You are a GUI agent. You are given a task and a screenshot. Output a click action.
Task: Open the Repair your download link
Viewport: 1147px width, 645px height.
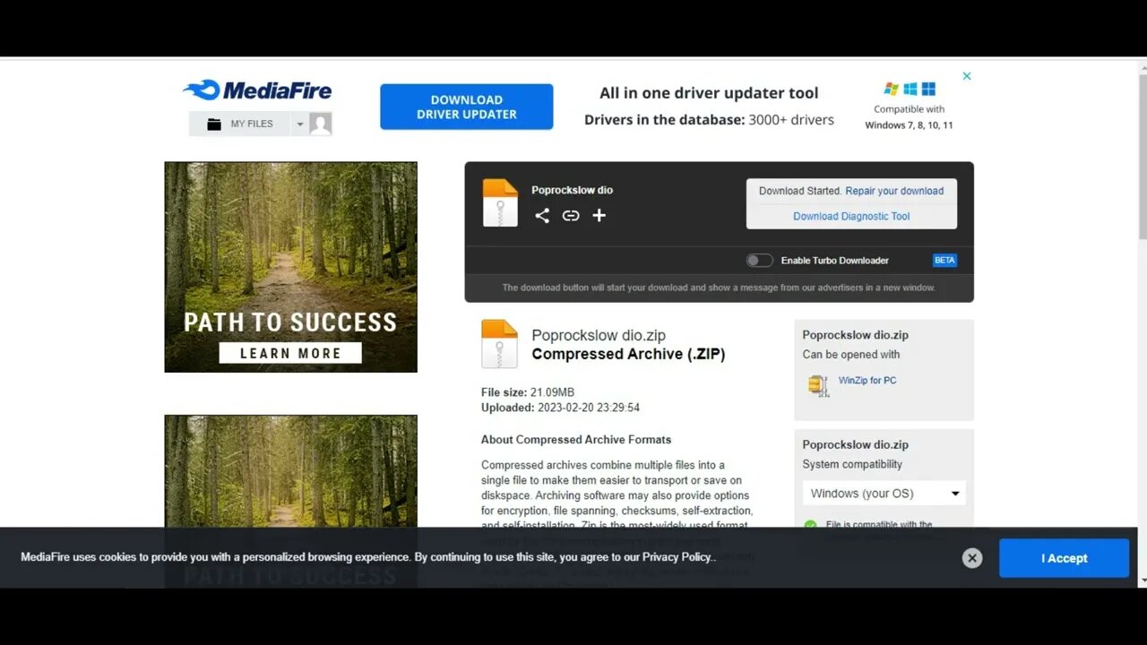click(894, 191)
